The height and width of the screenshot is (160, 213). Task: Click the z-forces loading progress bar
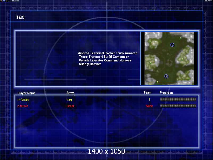click(x=178, y=106)
